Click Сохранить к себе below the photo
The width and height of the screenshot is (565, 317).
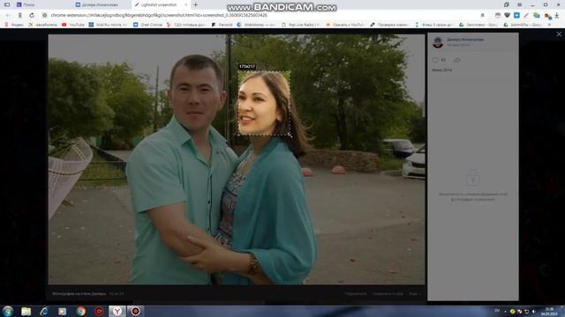388,293
